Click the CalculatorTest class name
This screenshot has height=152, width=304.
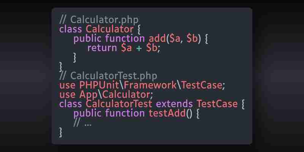click(x=119, y=104)
